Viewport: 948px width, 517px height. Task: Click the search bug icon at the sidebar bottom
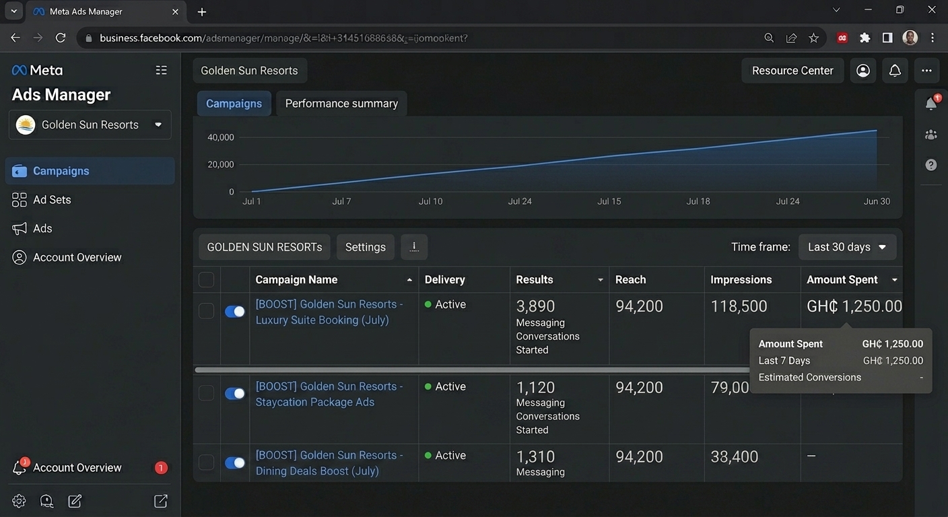[x=46, y=501]
